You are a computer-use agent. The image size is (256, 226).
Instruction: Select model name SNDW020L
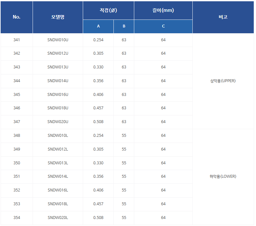click(x=58, y=218)
